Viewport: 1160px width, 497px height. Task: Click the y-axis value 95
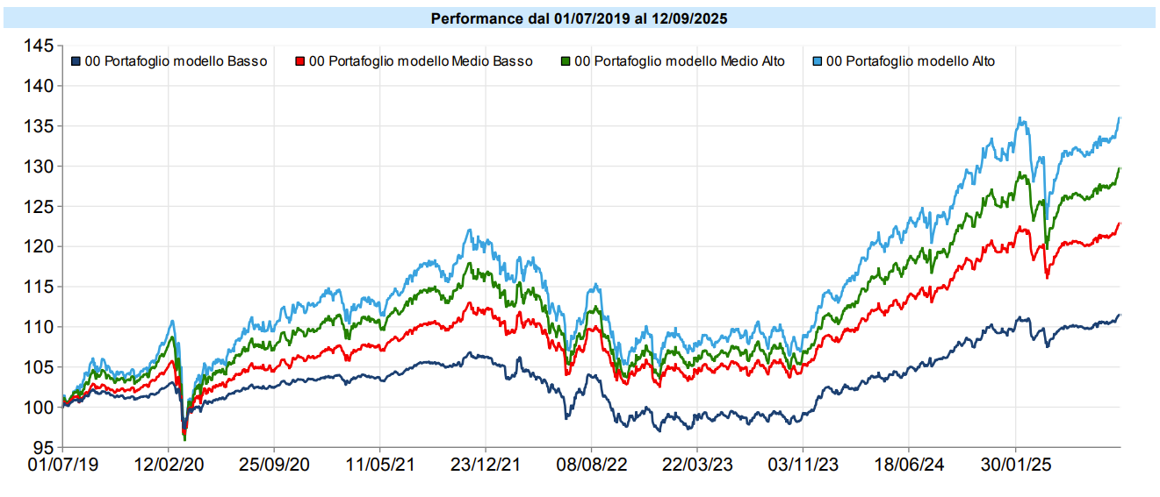(x=43, y=447)
